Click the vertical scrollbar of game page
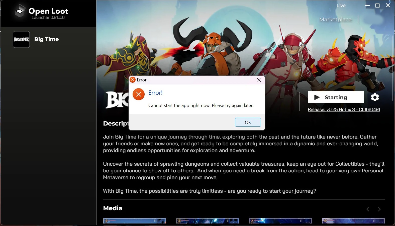Image resolution: width=395 pixels, height=226 pixels. tap(392, 68)
